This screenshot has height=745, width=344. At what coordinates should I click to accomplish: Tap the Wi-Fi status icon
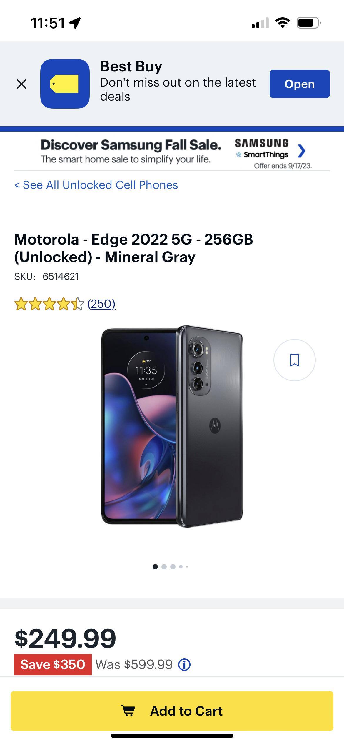click(x=282, y=23)
